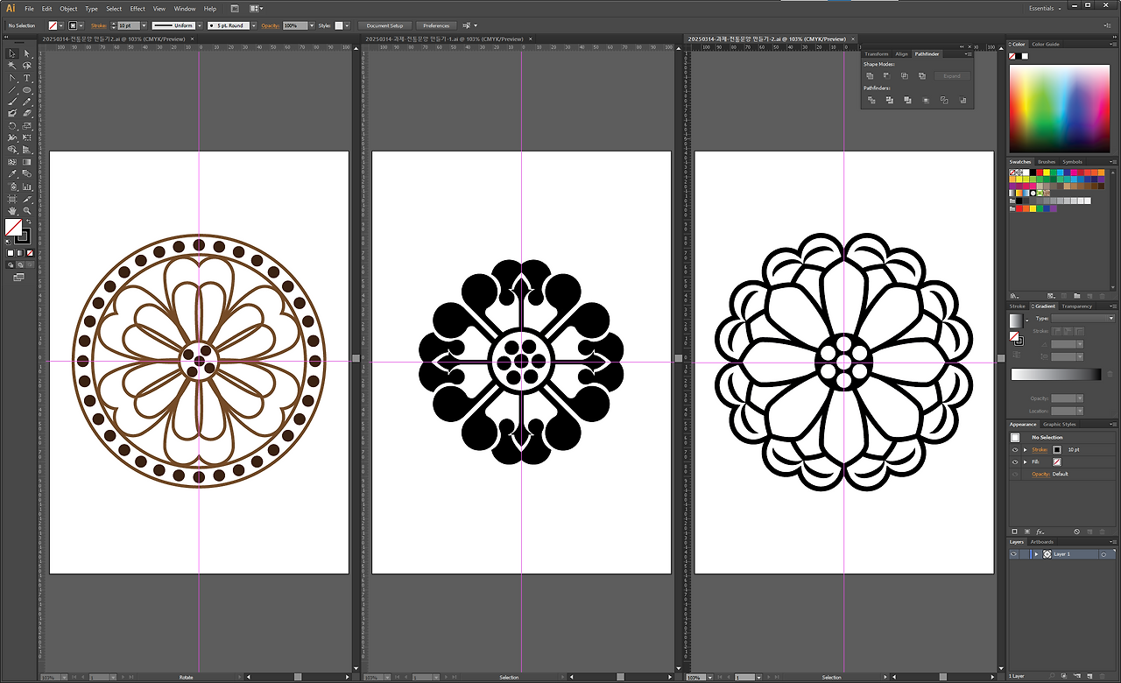1121x683 pixels.
Task: Choose the Hand tool
Action: pos(12,211)
